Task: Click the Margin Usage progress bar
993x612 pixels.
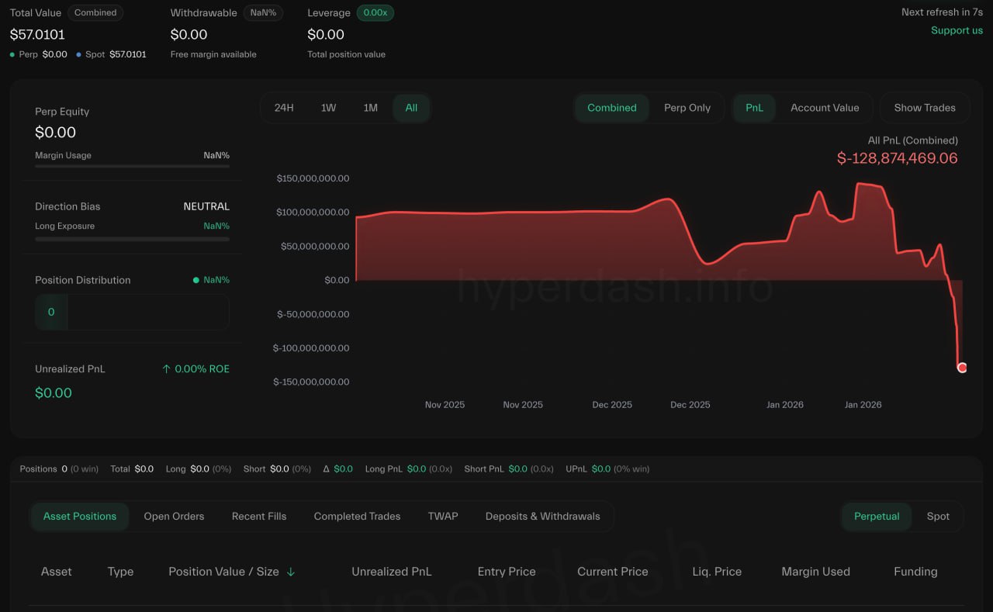Action: [132, 166]
